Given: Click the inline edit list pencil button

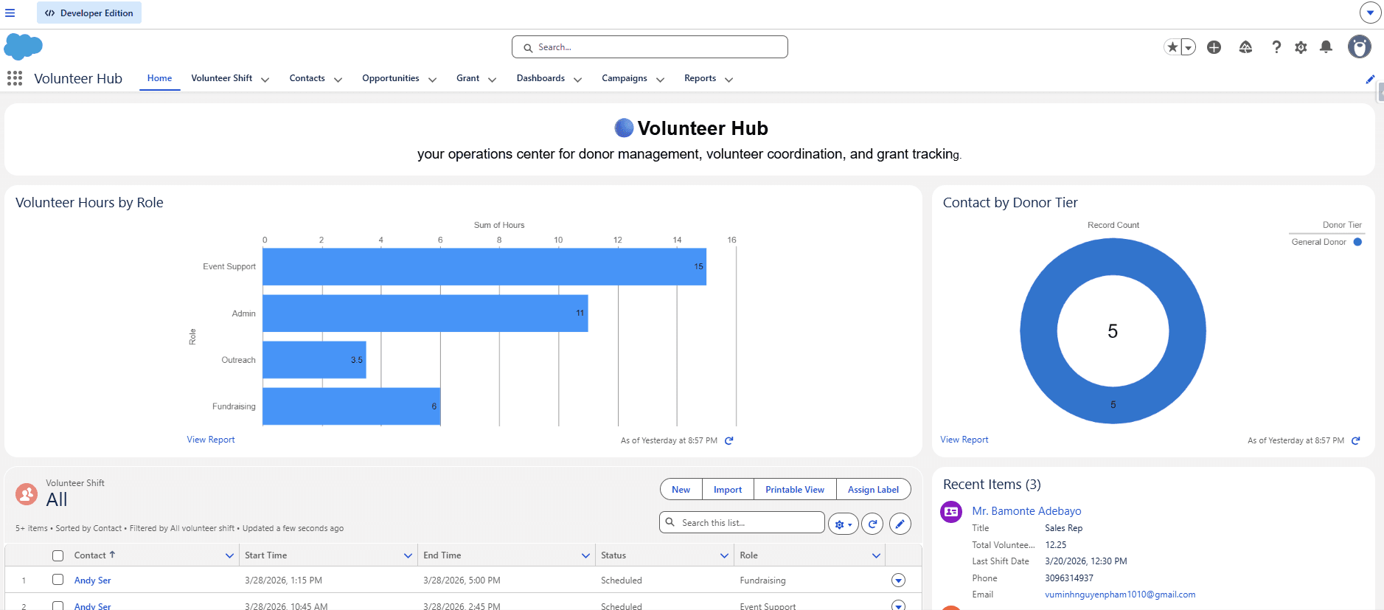Looking at the screenshot, I should pyautogui.click(x=900, y=524).
